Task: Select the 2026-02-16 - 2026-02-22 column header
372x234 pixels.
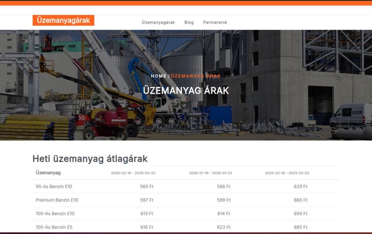Action: tap(133, 173)
